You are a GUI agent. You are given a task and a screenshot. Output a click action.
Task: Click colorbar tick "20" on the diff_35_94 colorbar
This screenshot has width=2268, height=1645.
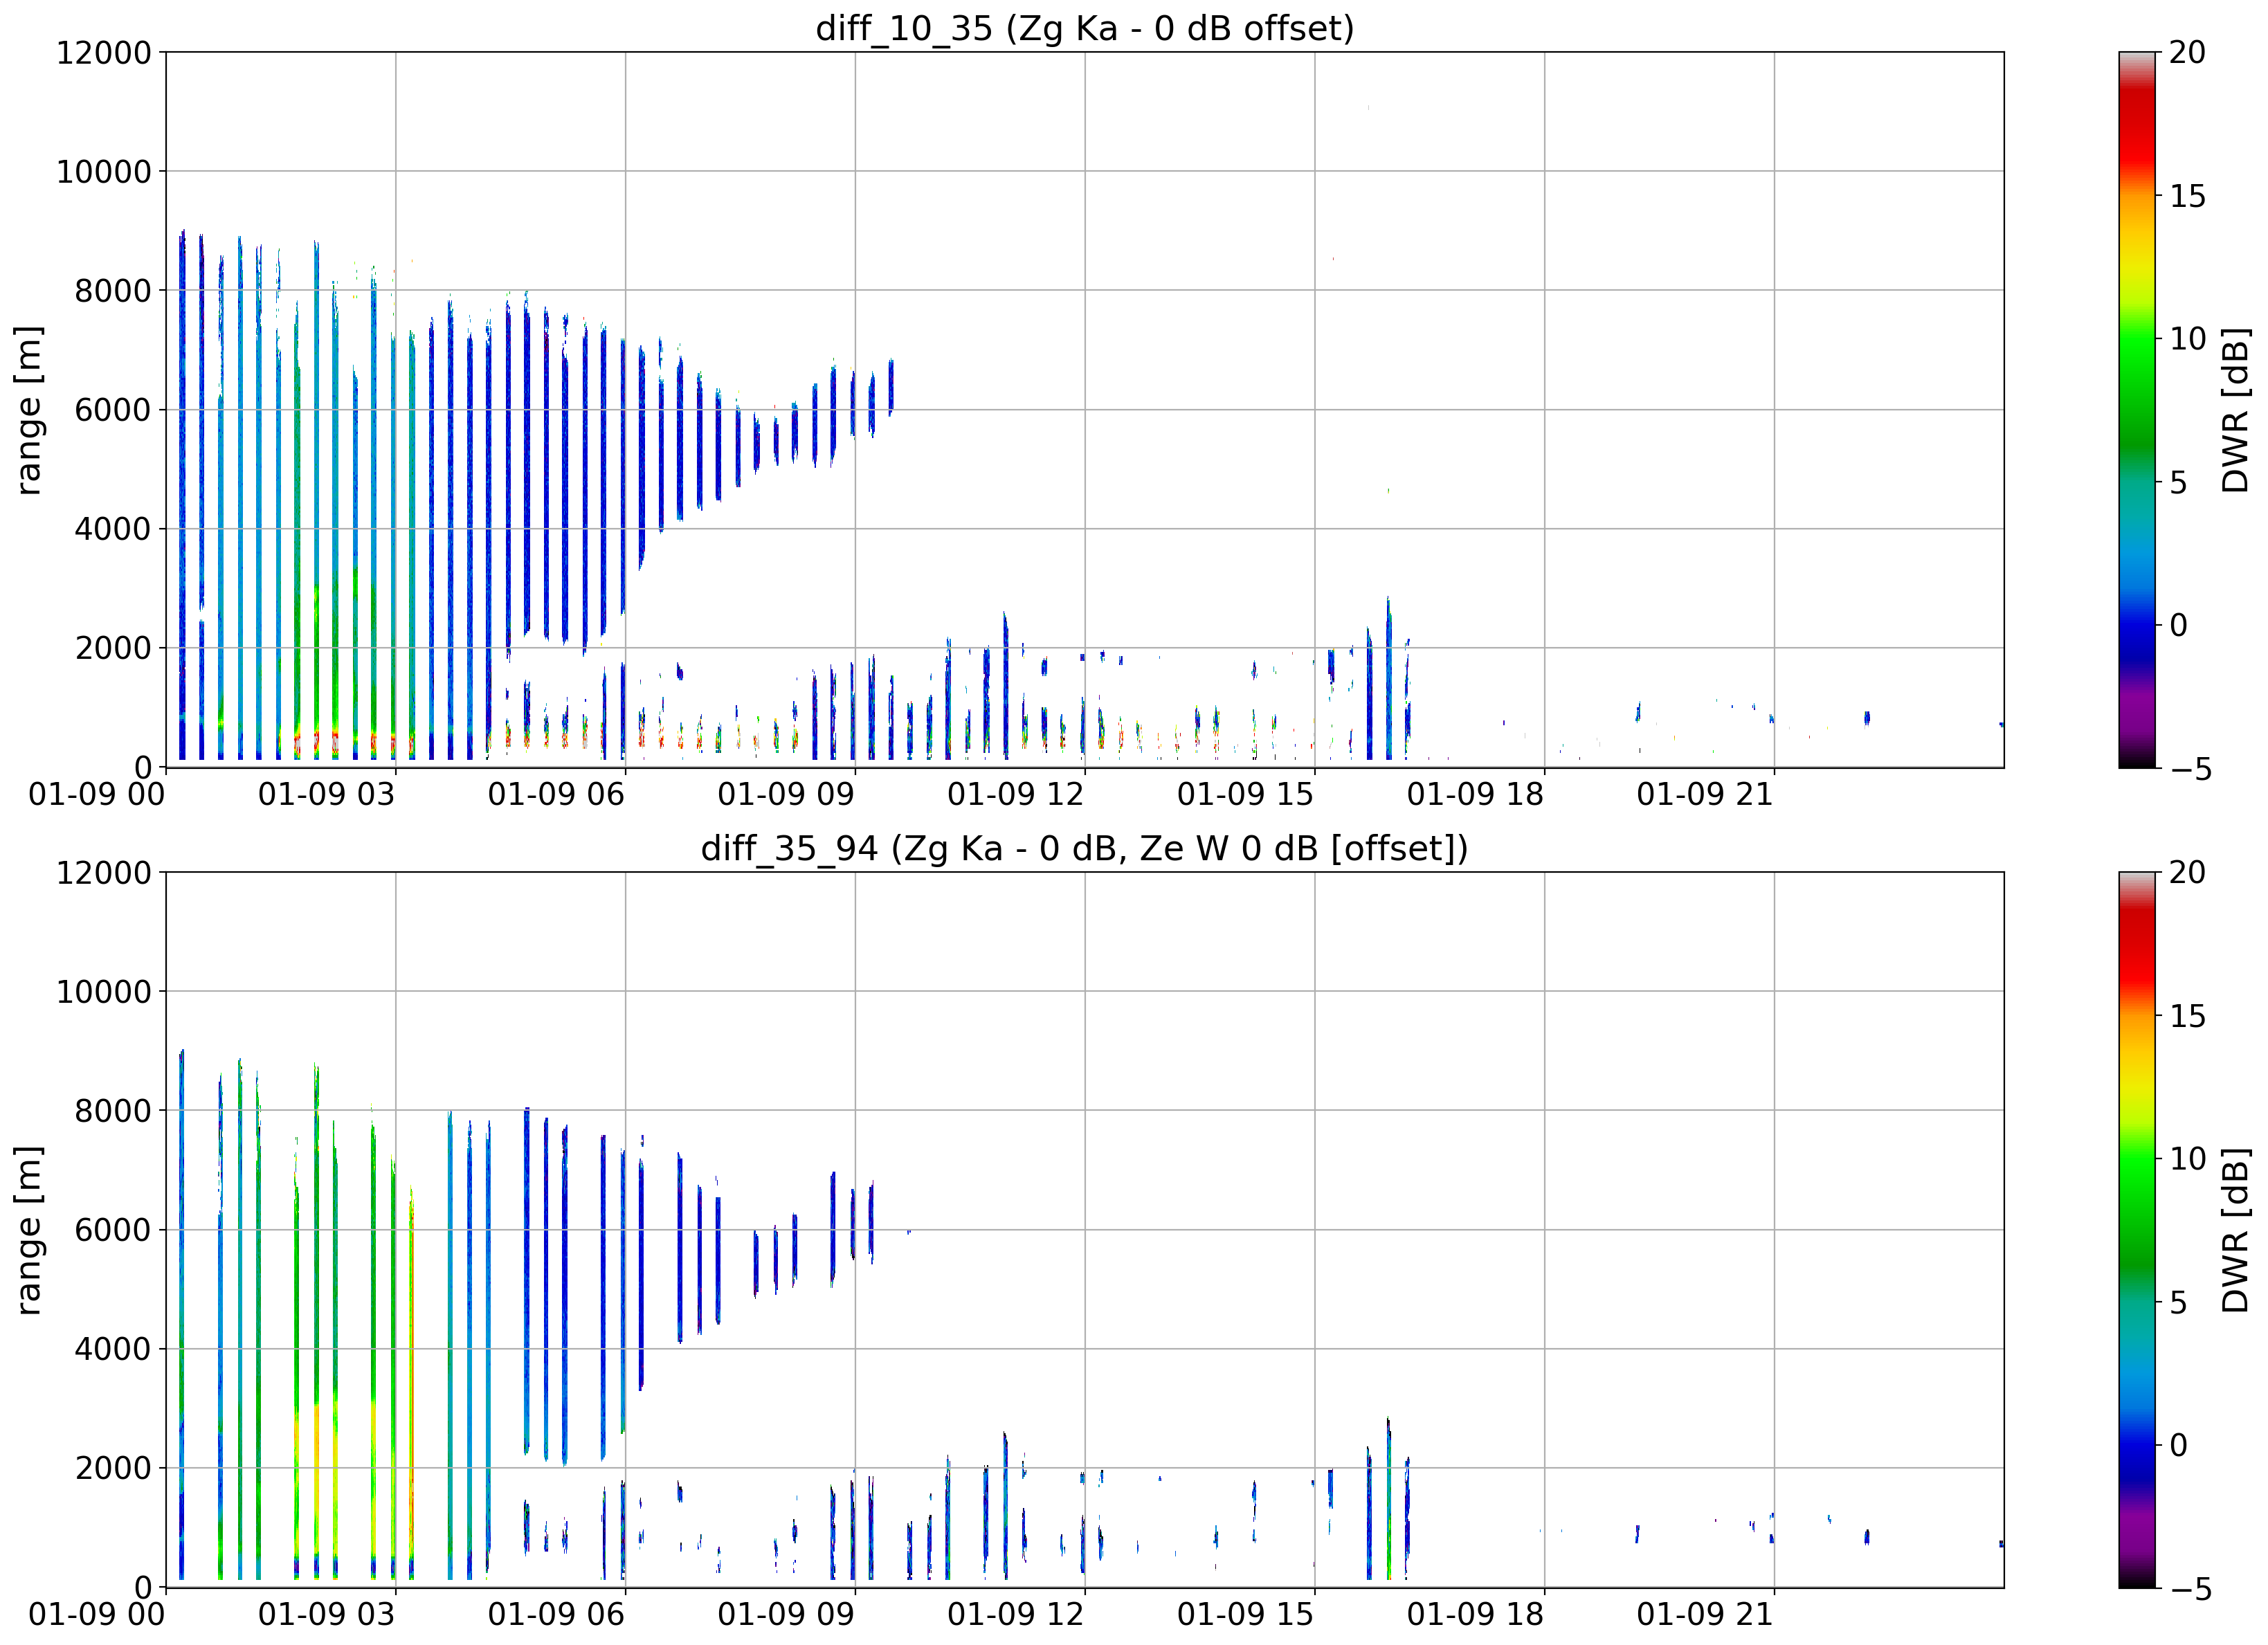point(2188,872)
